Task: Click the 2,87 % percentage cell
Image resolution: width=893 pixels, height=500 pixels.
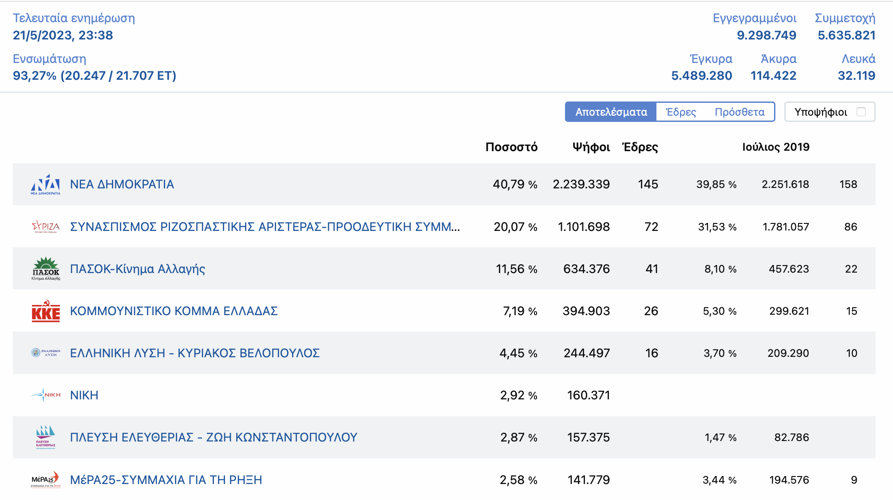Action: point(519,437)
